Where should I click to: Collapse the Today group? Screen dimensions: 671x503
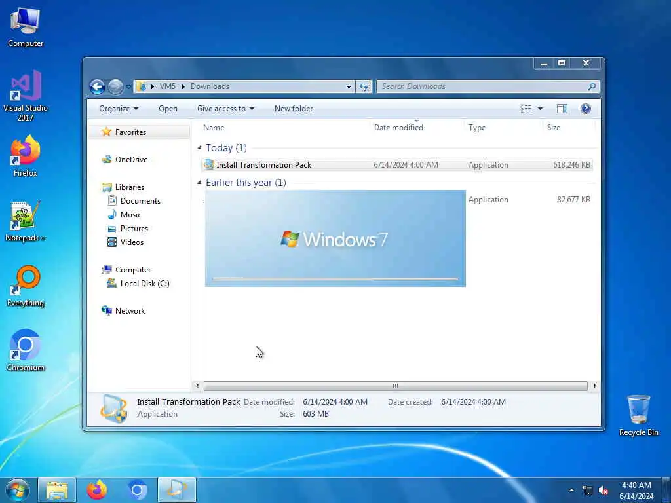coord(199,148)
